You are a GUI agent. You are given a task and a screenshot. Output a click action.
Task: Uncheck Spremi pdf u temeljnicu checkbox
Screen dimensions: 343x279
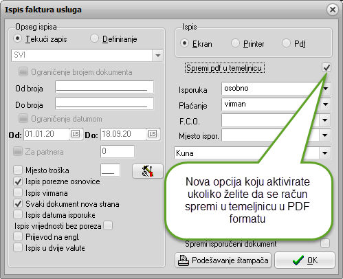(x=327, y=67)
